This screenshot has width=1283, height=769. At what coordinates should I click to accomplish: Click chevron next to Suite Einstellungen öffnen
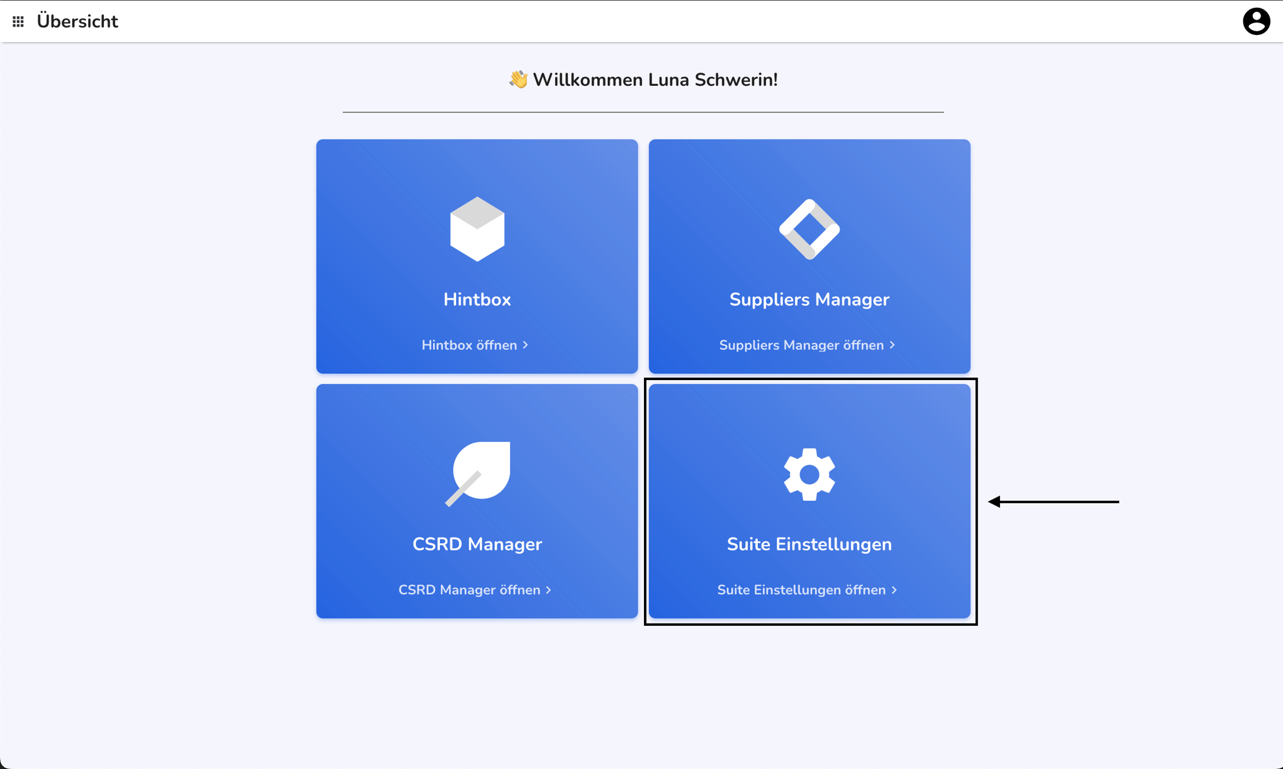(894, 590)
